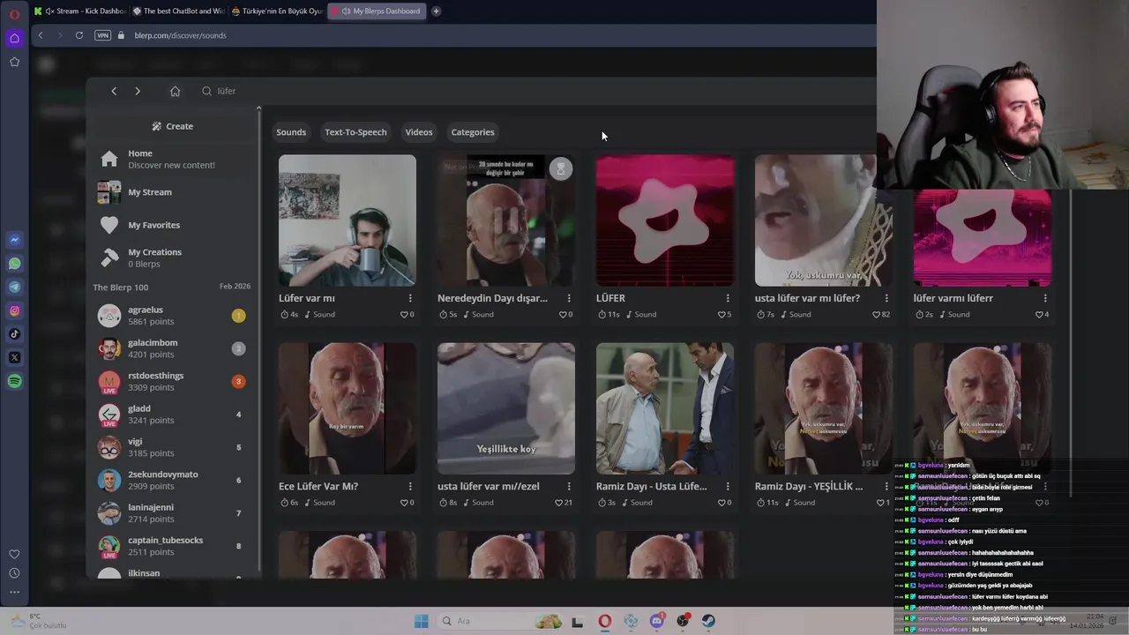Select the Categories filter tab

point(473,132)
